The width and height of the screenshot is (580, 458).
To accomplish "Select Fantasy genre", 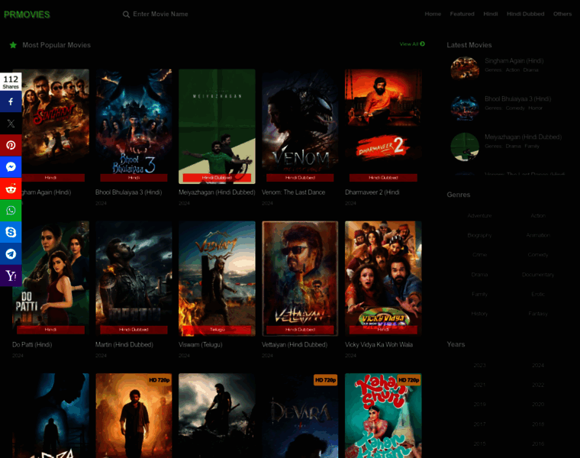I will [x=538, y=314].
